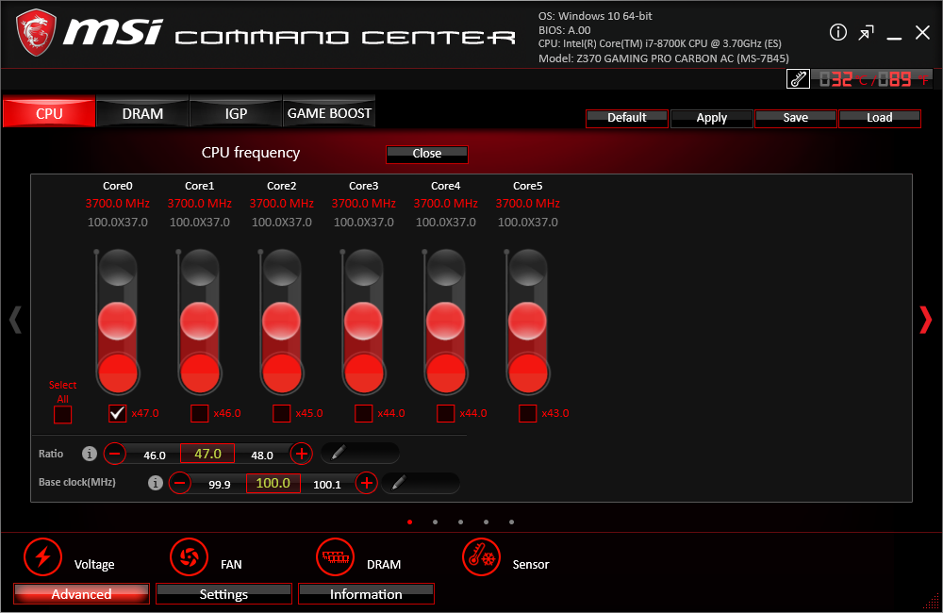This screenshot has height=613, width=943.
Task: Check the Core5 x43.0 checkbox
Action: point(527,413)
